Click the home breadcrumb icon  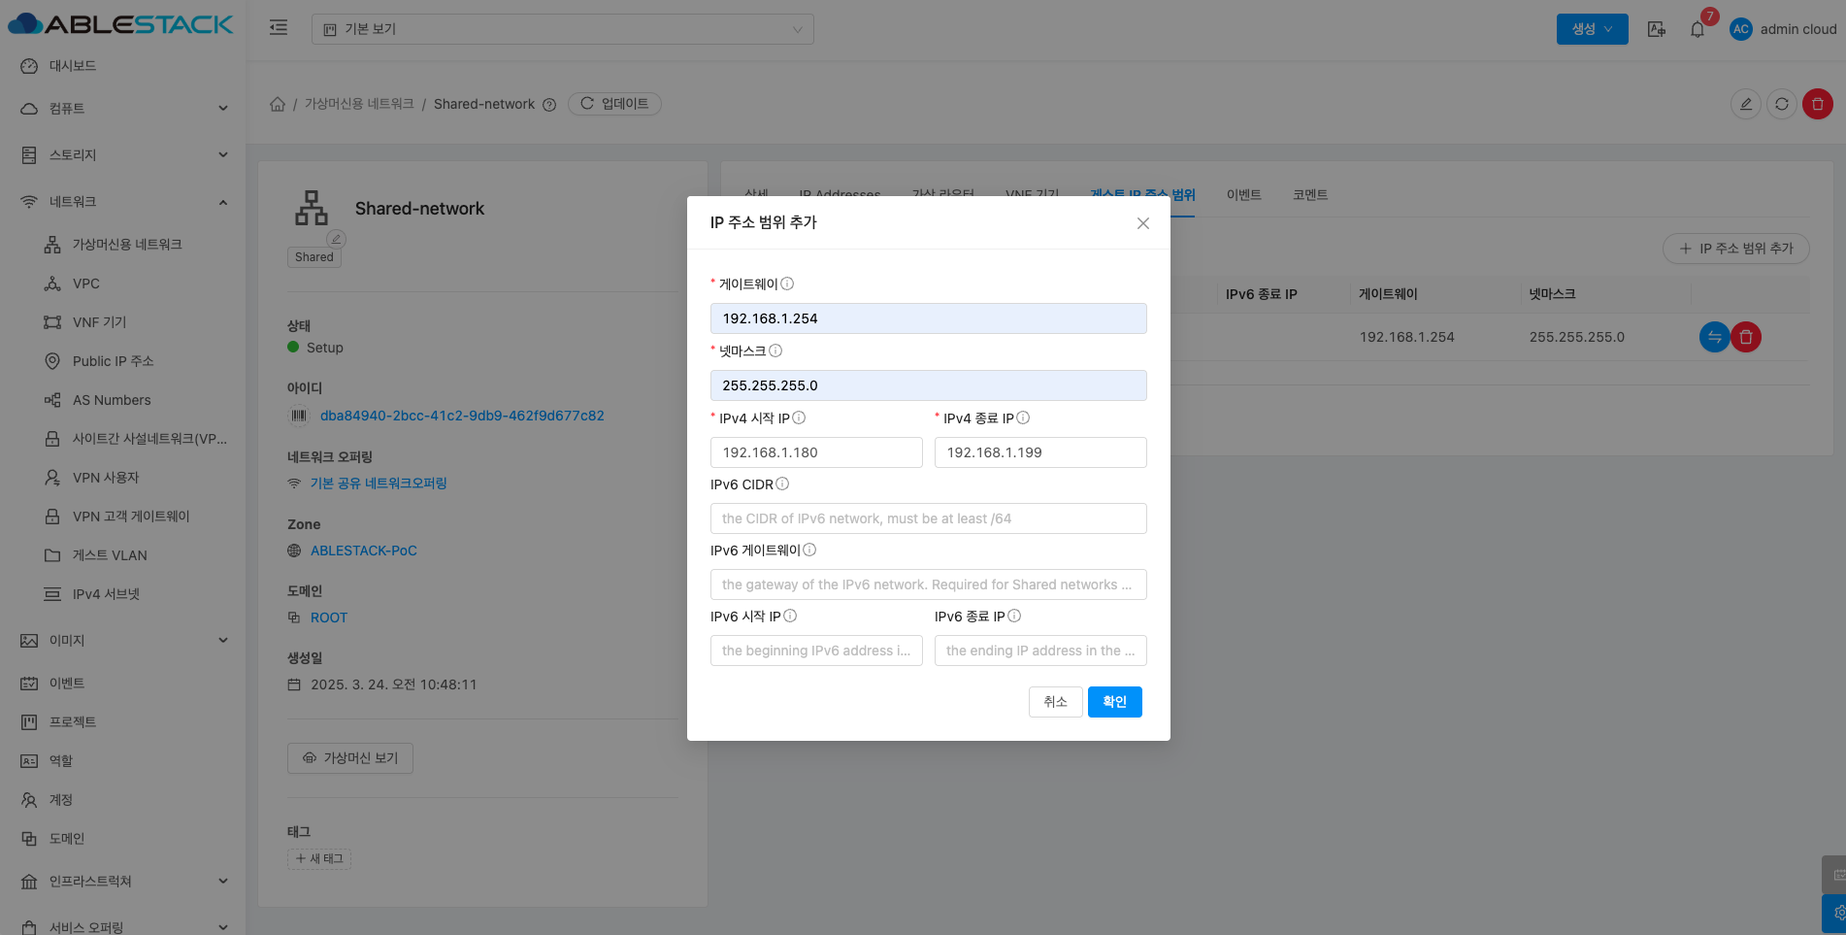click(x=278, y=104)
